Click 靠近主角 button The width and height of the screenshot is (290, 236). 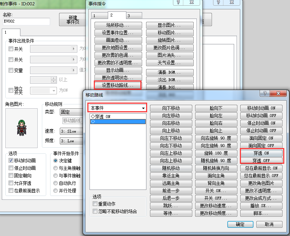pyautogui.click(x=171, y=176)
